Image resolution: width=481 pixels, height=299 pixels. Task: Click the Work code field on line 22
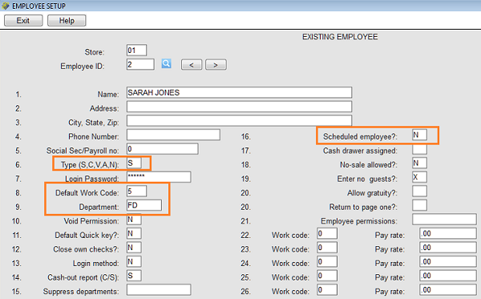(327, 233)
